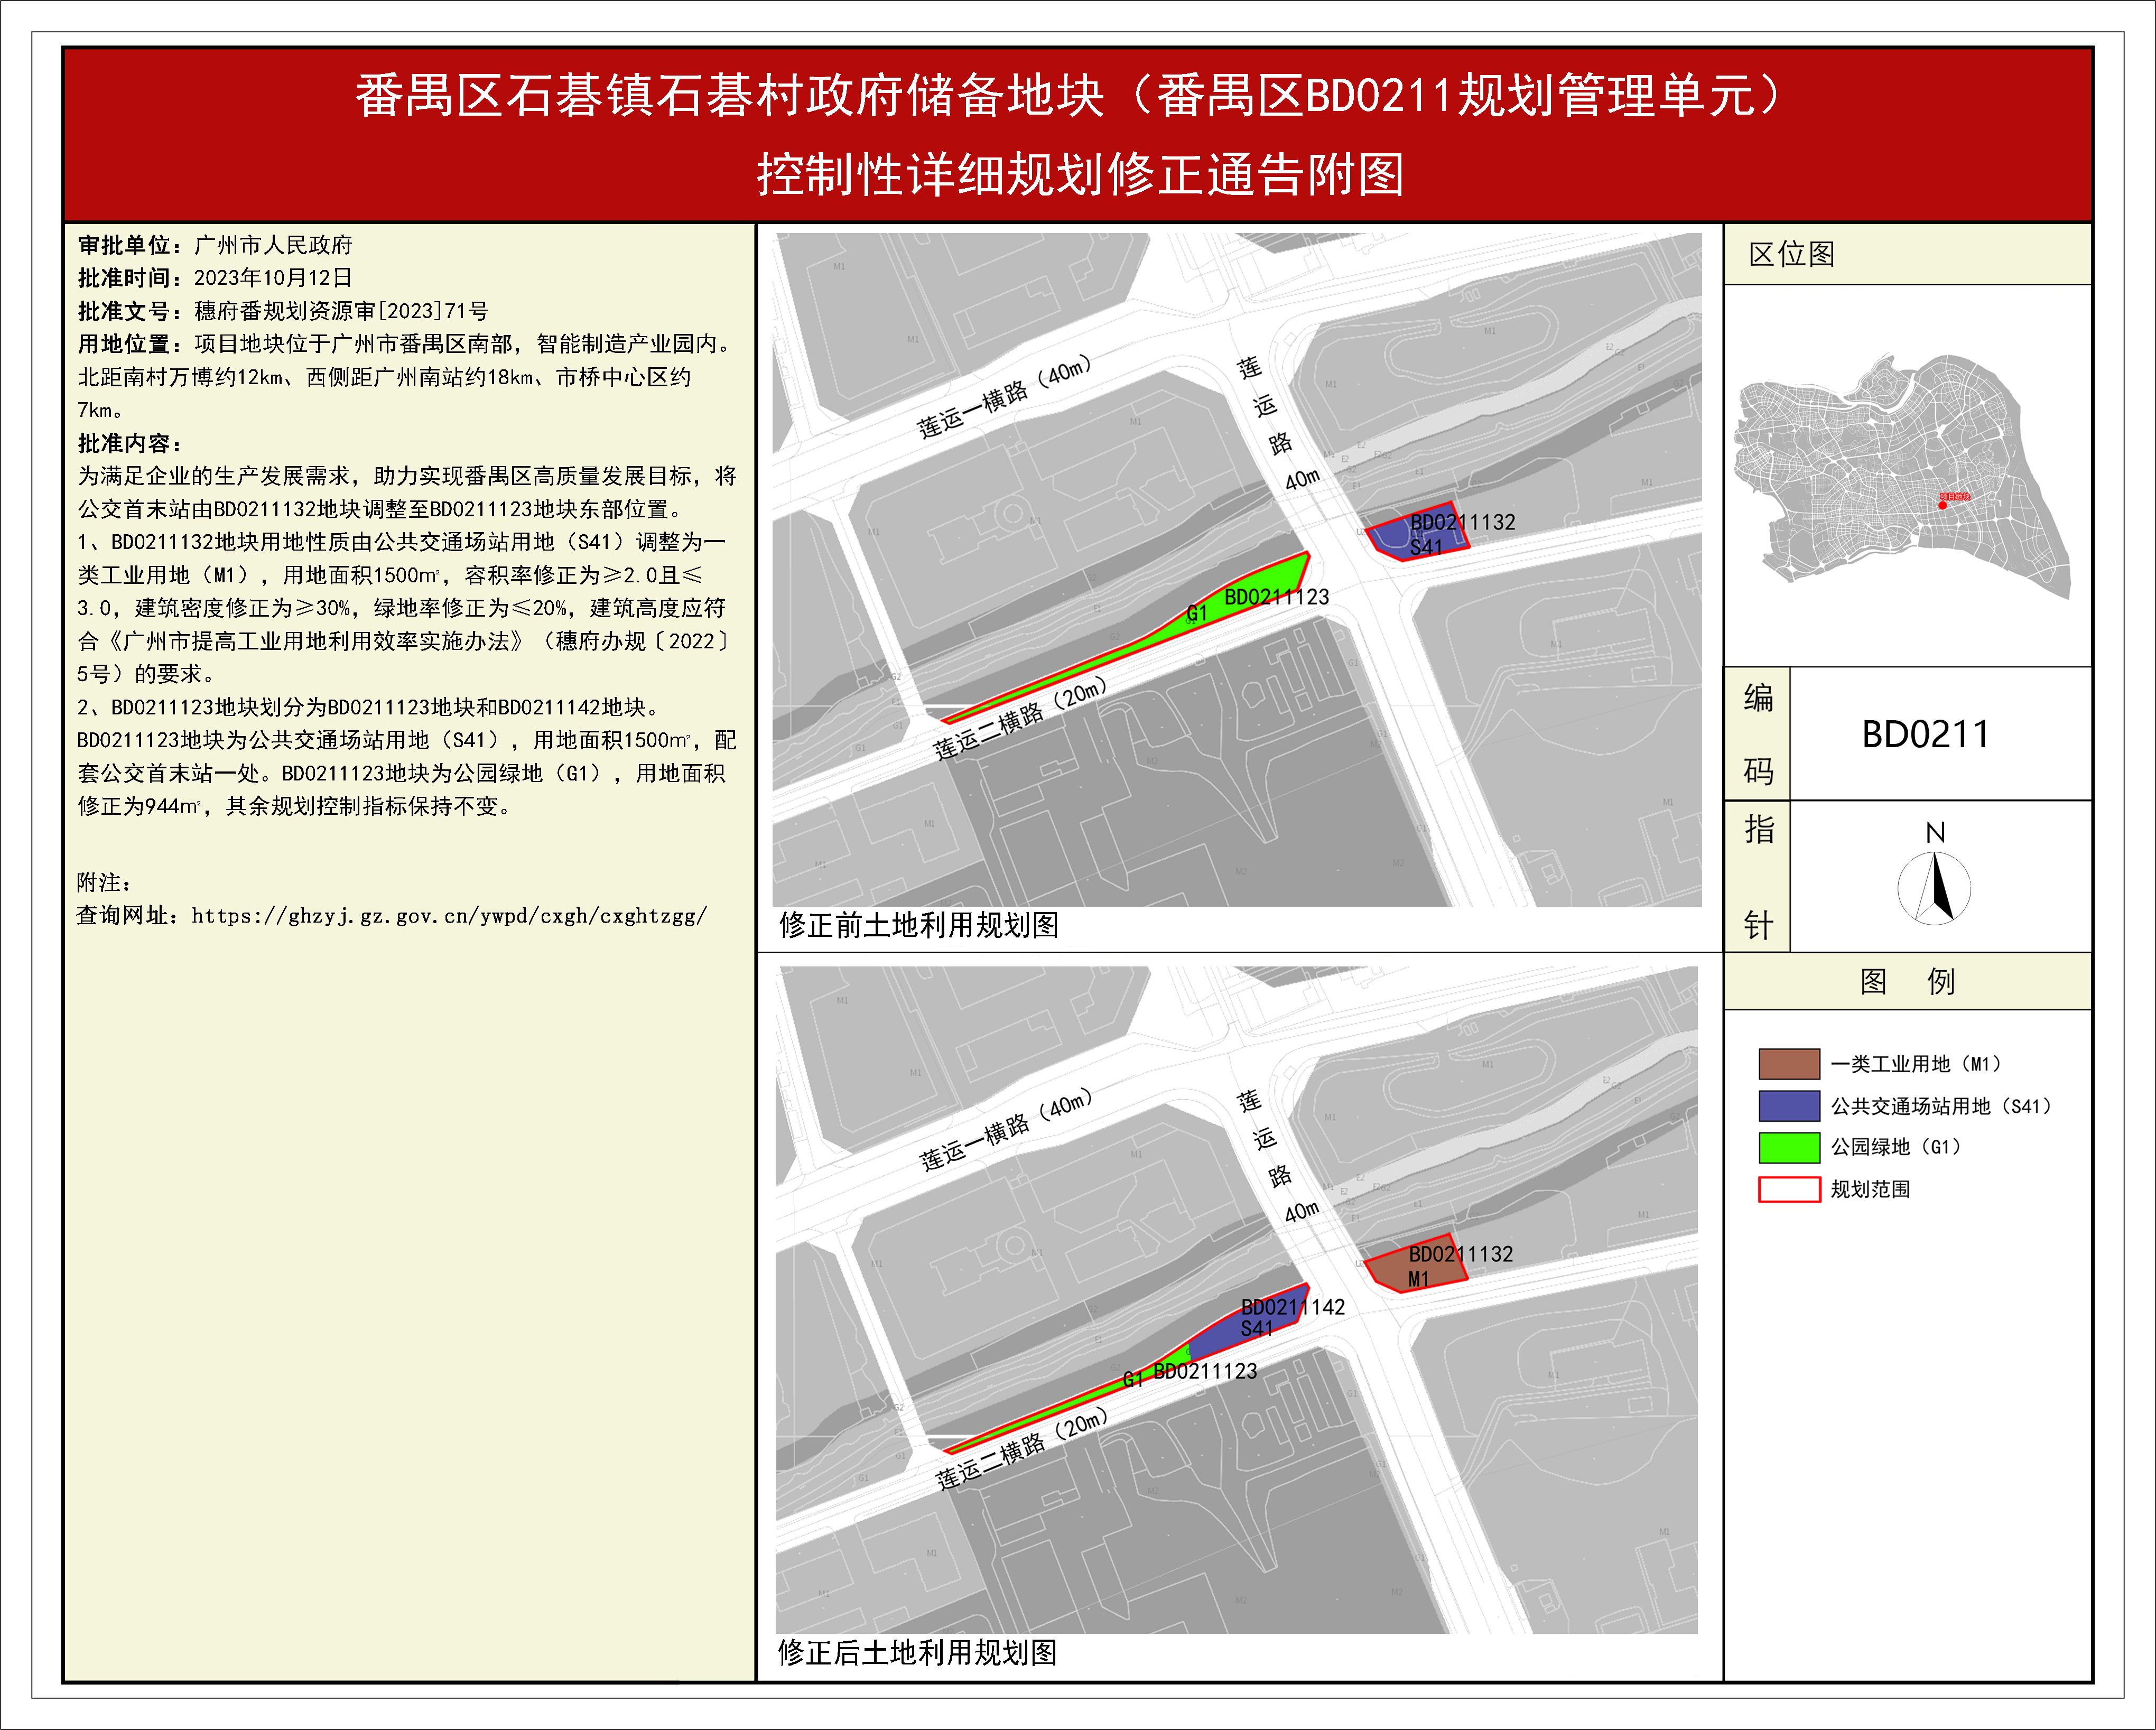Click the north arrow compass icon

click(x=1934, y=887)
